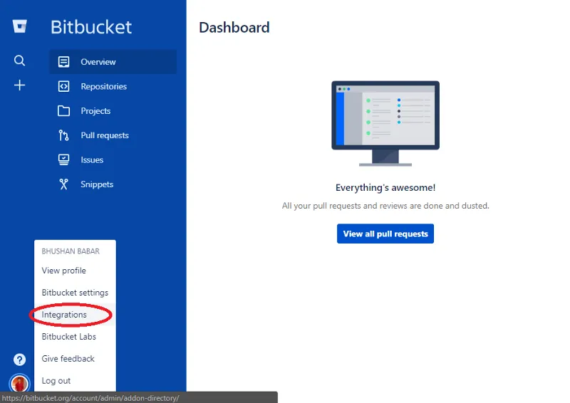This screenshot has width=570, height=403.
Task: Open Snippets in sidebar
Action: point(113,184)
